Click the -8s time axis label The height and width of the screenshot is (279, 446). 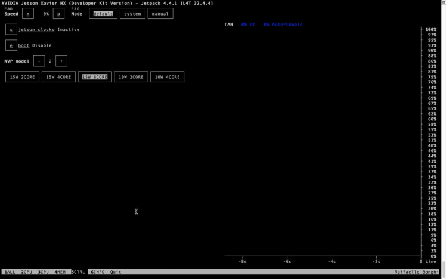[x=243, y=261]
